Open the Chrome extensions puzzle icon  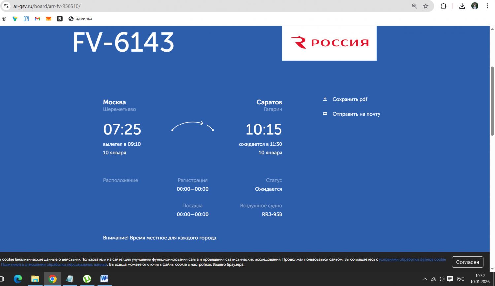click(x=444, y=6)
